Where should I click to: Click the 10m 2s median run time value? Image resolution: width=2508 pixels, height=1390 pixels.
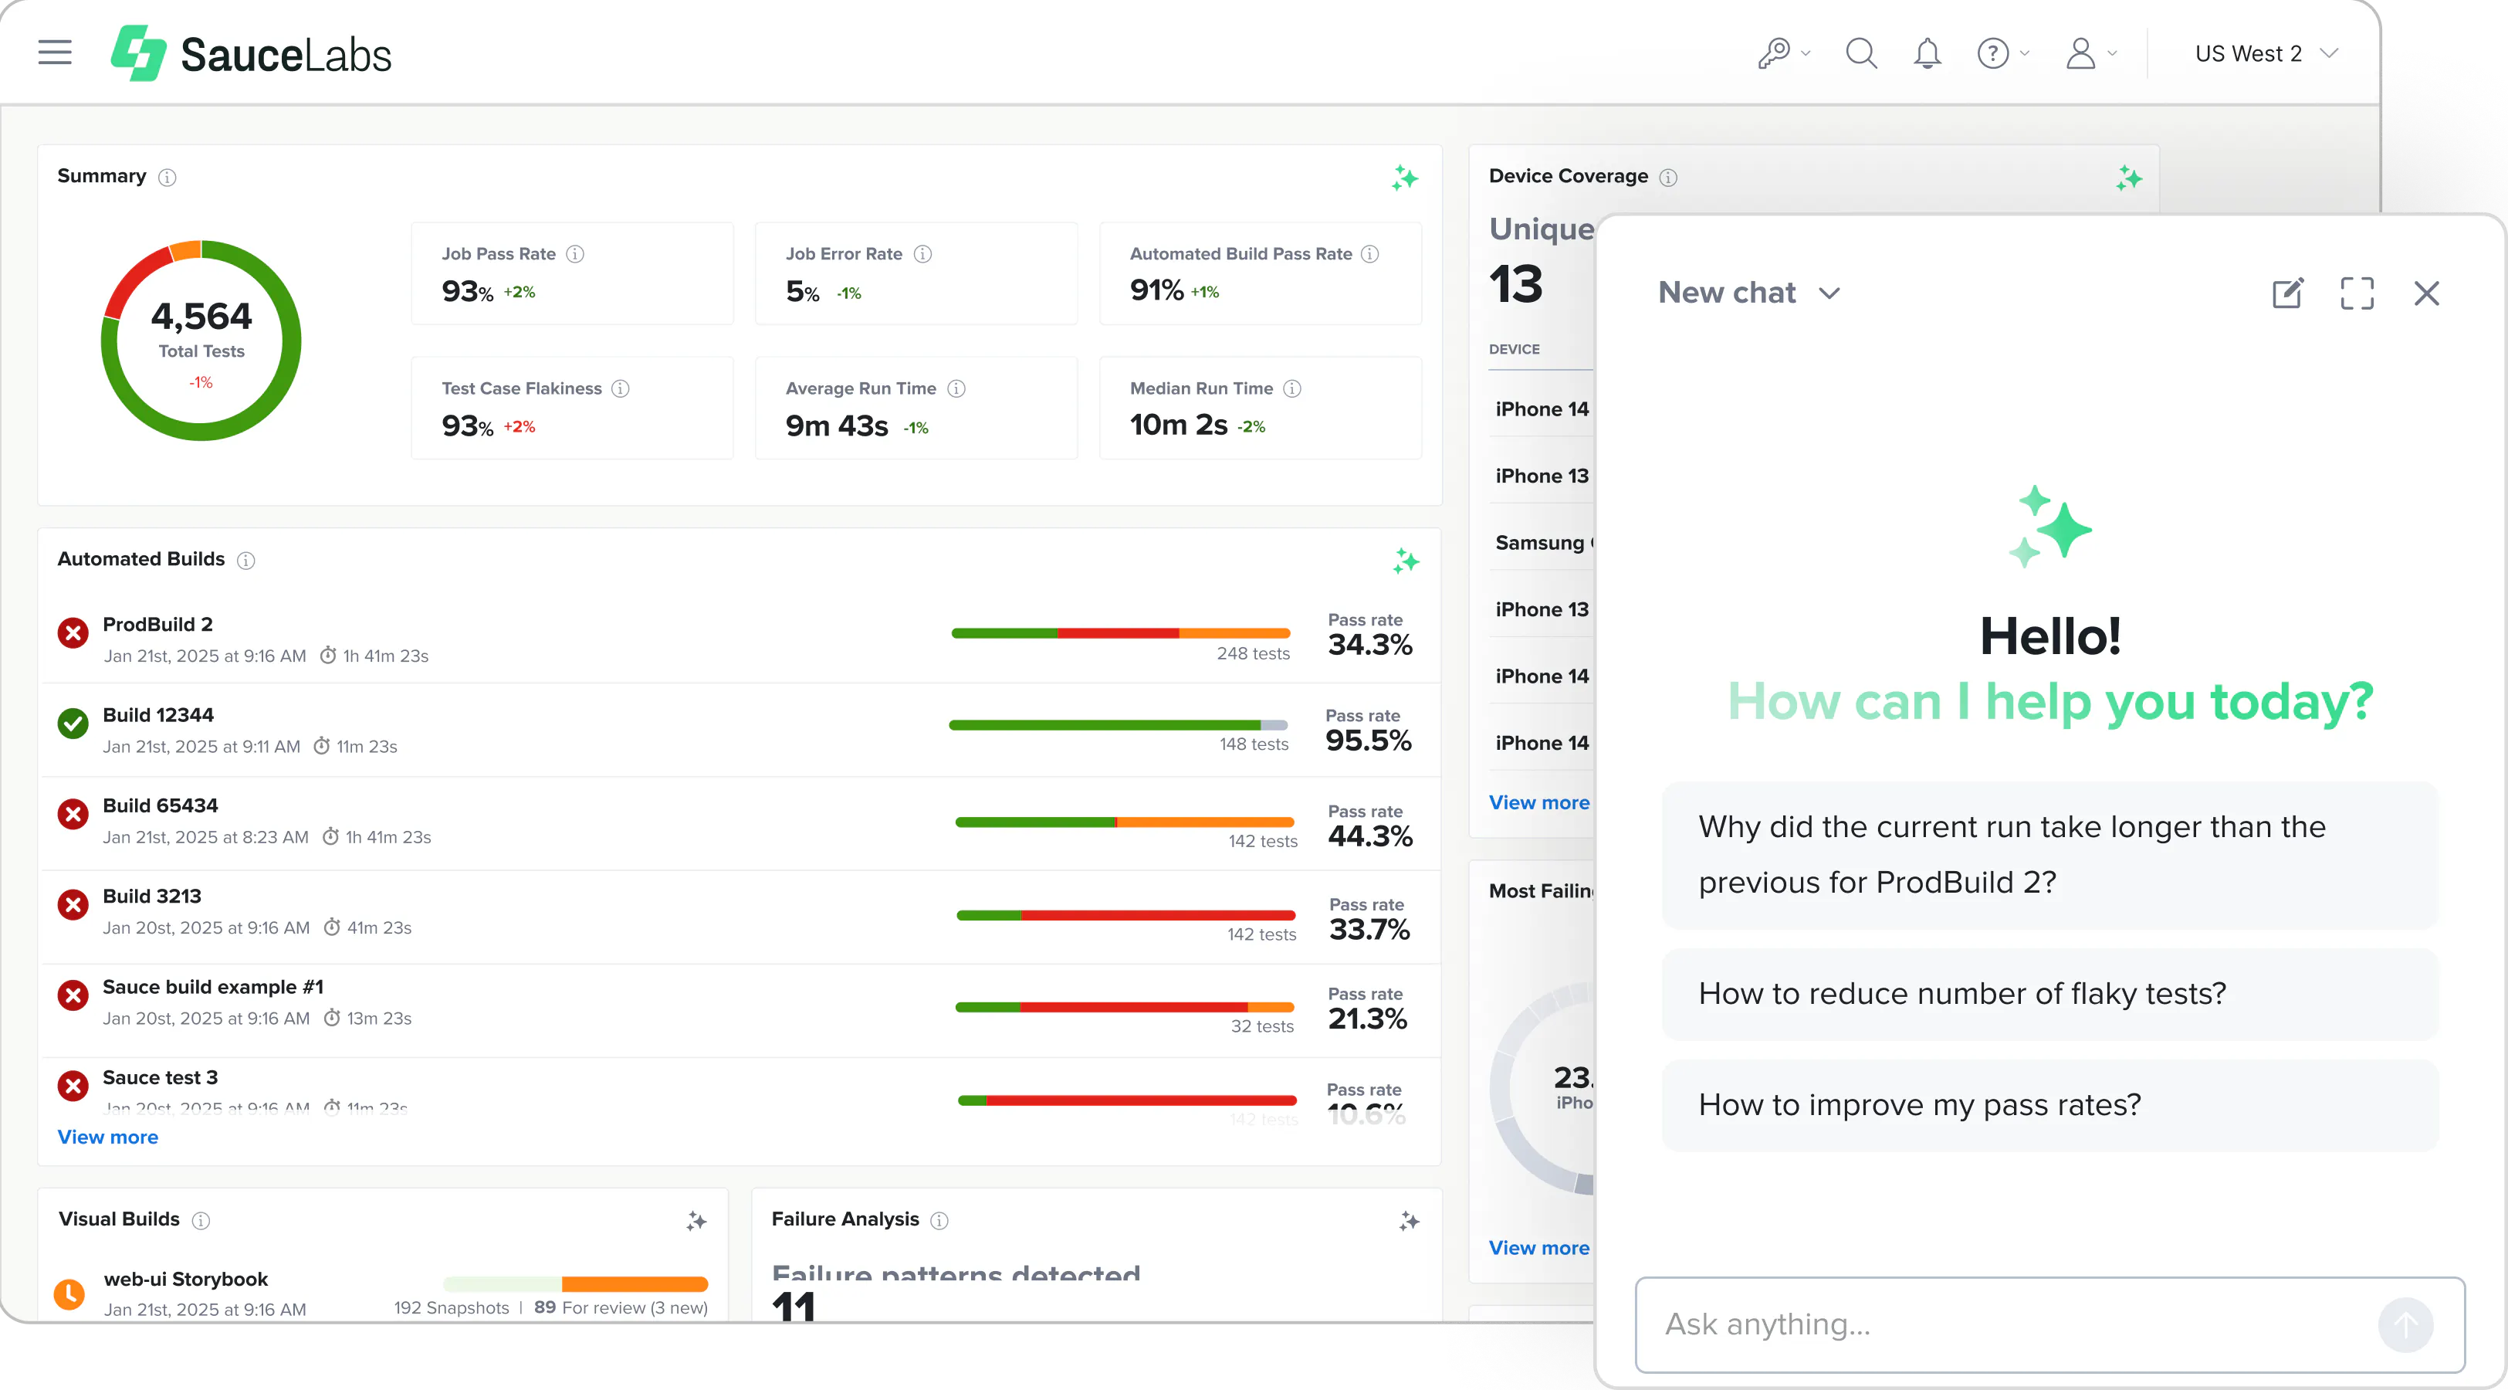tap(1178, 425)
